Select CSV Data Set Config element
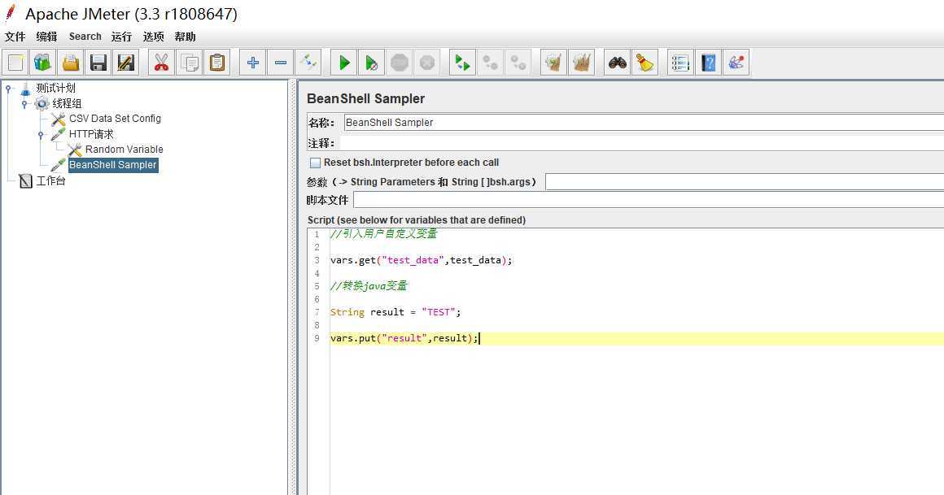This screenshot has width=944, height=495. 115,119
